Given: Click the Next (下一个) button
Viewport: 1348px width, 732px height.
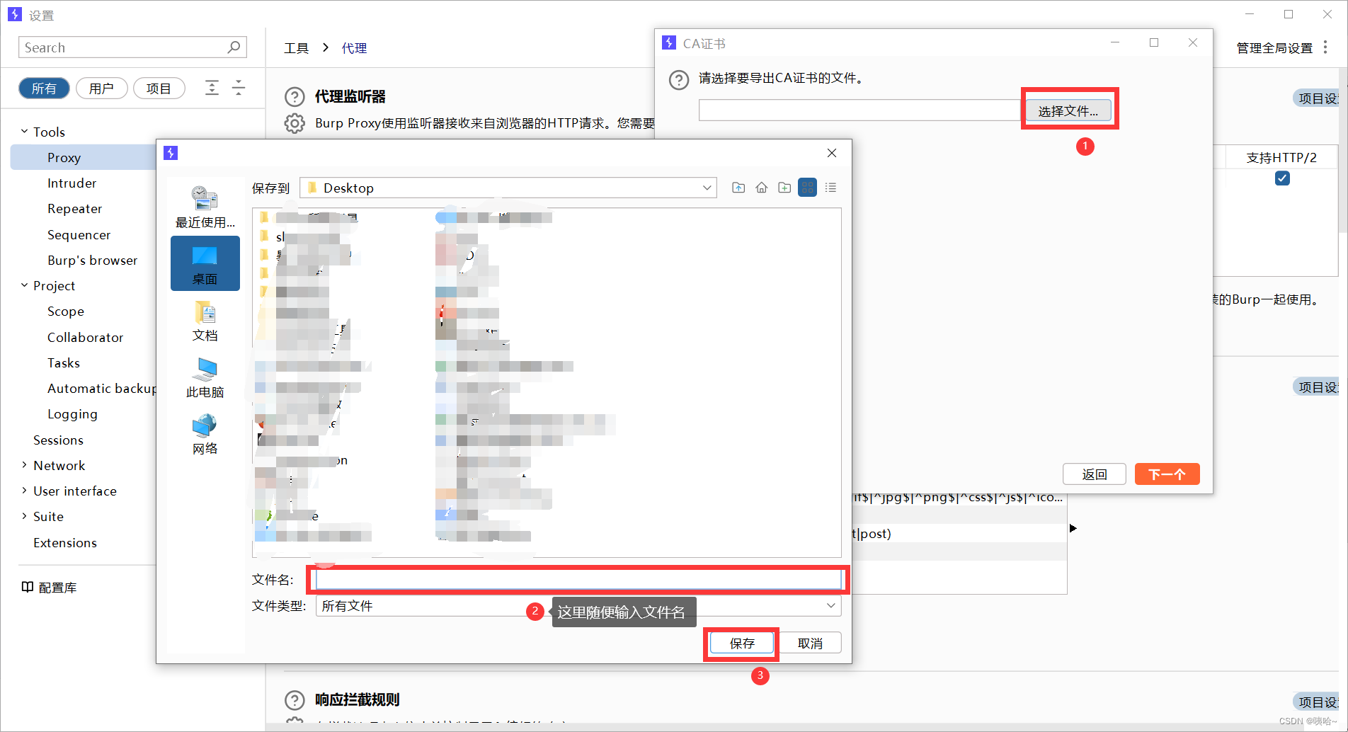Looking at the screenshot, I should pyautogui.click(x=1167, y=474).
